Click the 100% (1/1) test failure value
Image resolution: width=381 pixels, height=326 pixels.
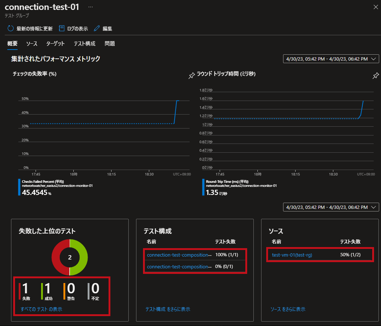(x=227, y=255)
